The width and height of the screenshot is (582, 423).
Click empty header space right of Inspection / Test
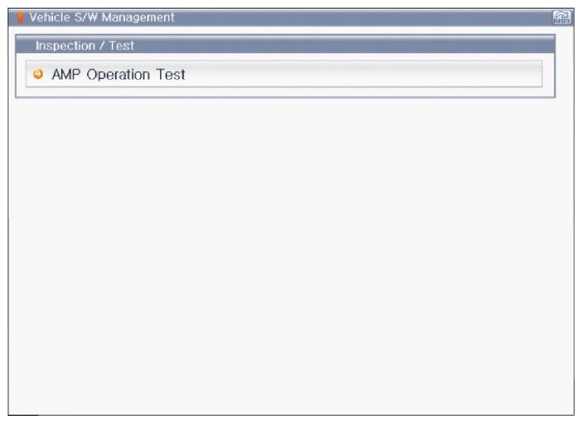click(344, 45)
